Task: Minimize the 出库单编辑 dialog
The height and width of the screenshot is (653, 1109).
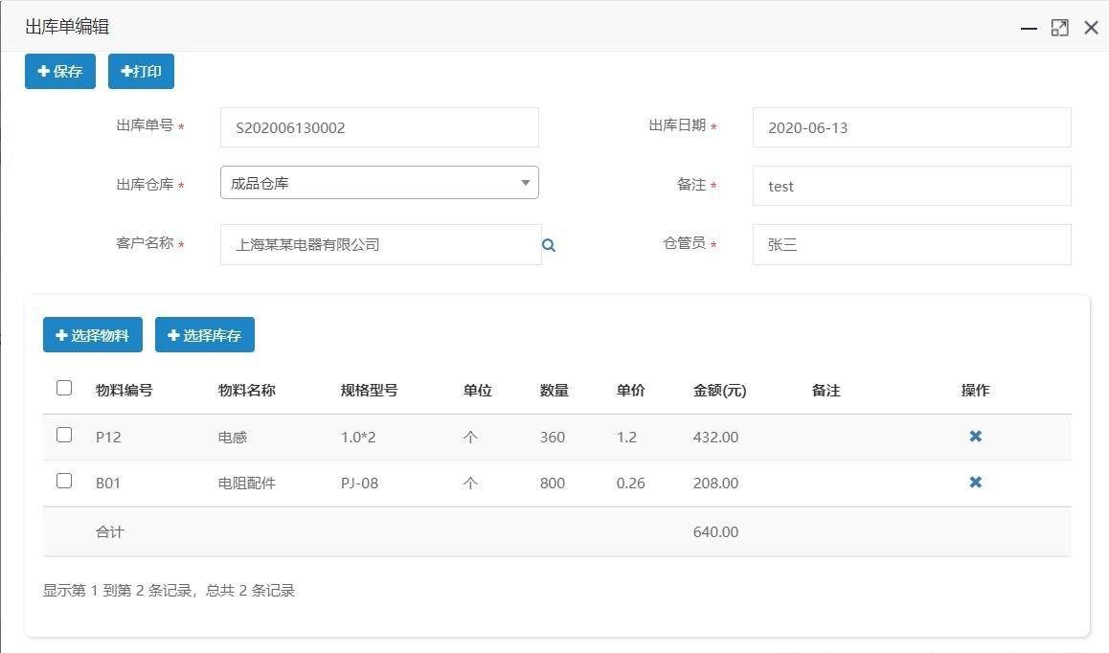Action: coord(1029,29)
